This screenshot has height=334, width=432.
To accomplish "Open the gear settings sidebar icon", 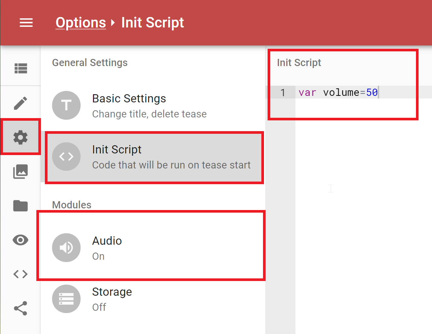I will 21,137.
